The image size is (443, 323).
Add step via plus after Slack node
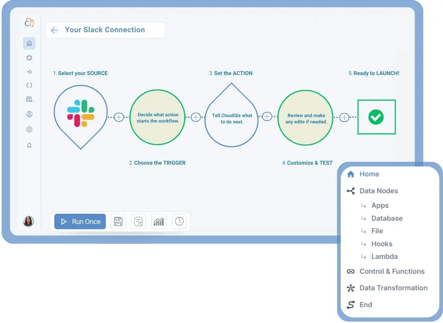(119, 117)
